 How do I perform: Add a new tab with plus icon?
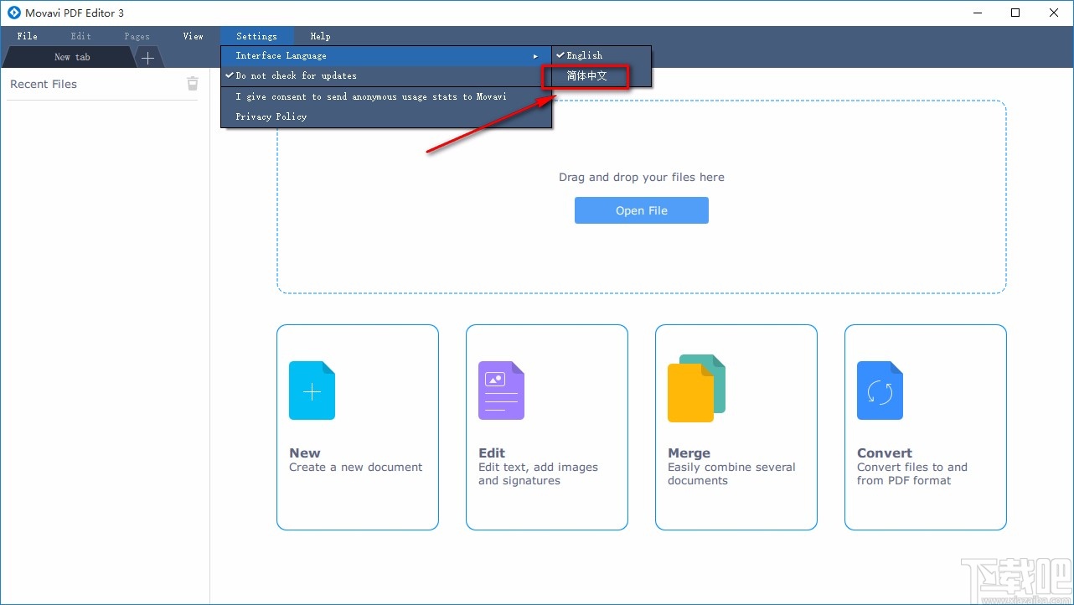point(147,58)
